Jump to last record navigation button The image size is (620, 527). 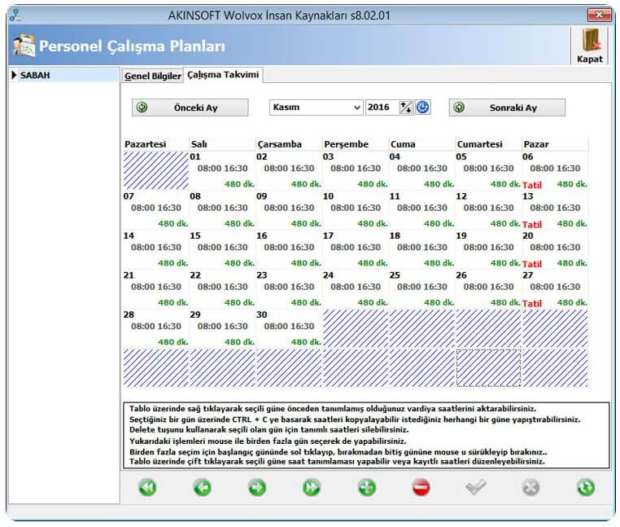point(312,487)
